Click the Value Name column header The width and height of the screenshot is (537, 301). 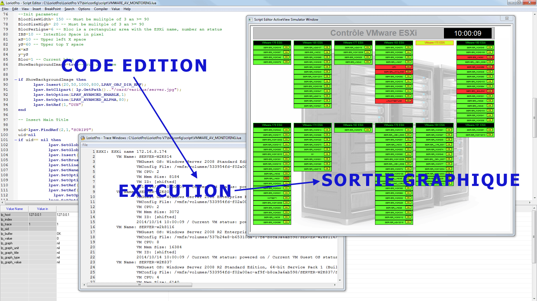click(x=15, y=209)
